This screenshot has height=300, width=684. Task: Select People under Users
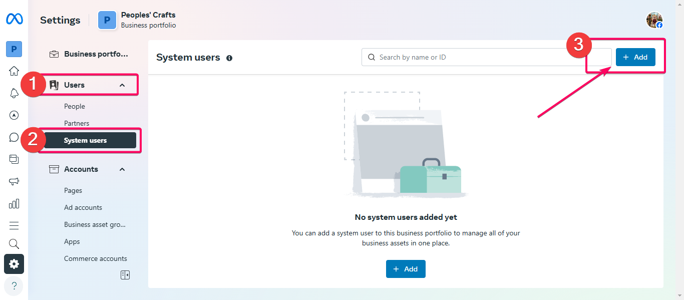[75, 106]
